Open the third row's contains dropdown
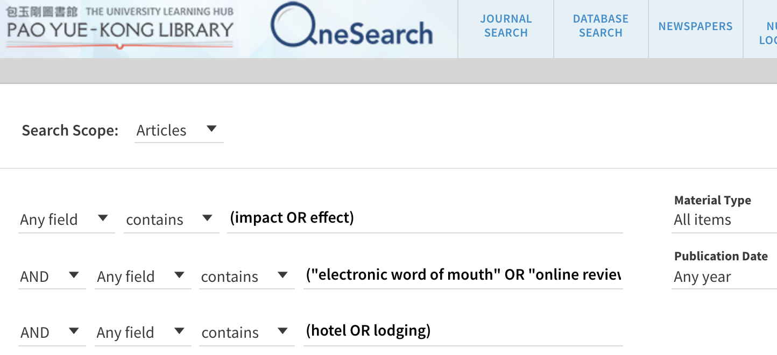The width and height of the screenshot is (777, 355). (246, 332)
